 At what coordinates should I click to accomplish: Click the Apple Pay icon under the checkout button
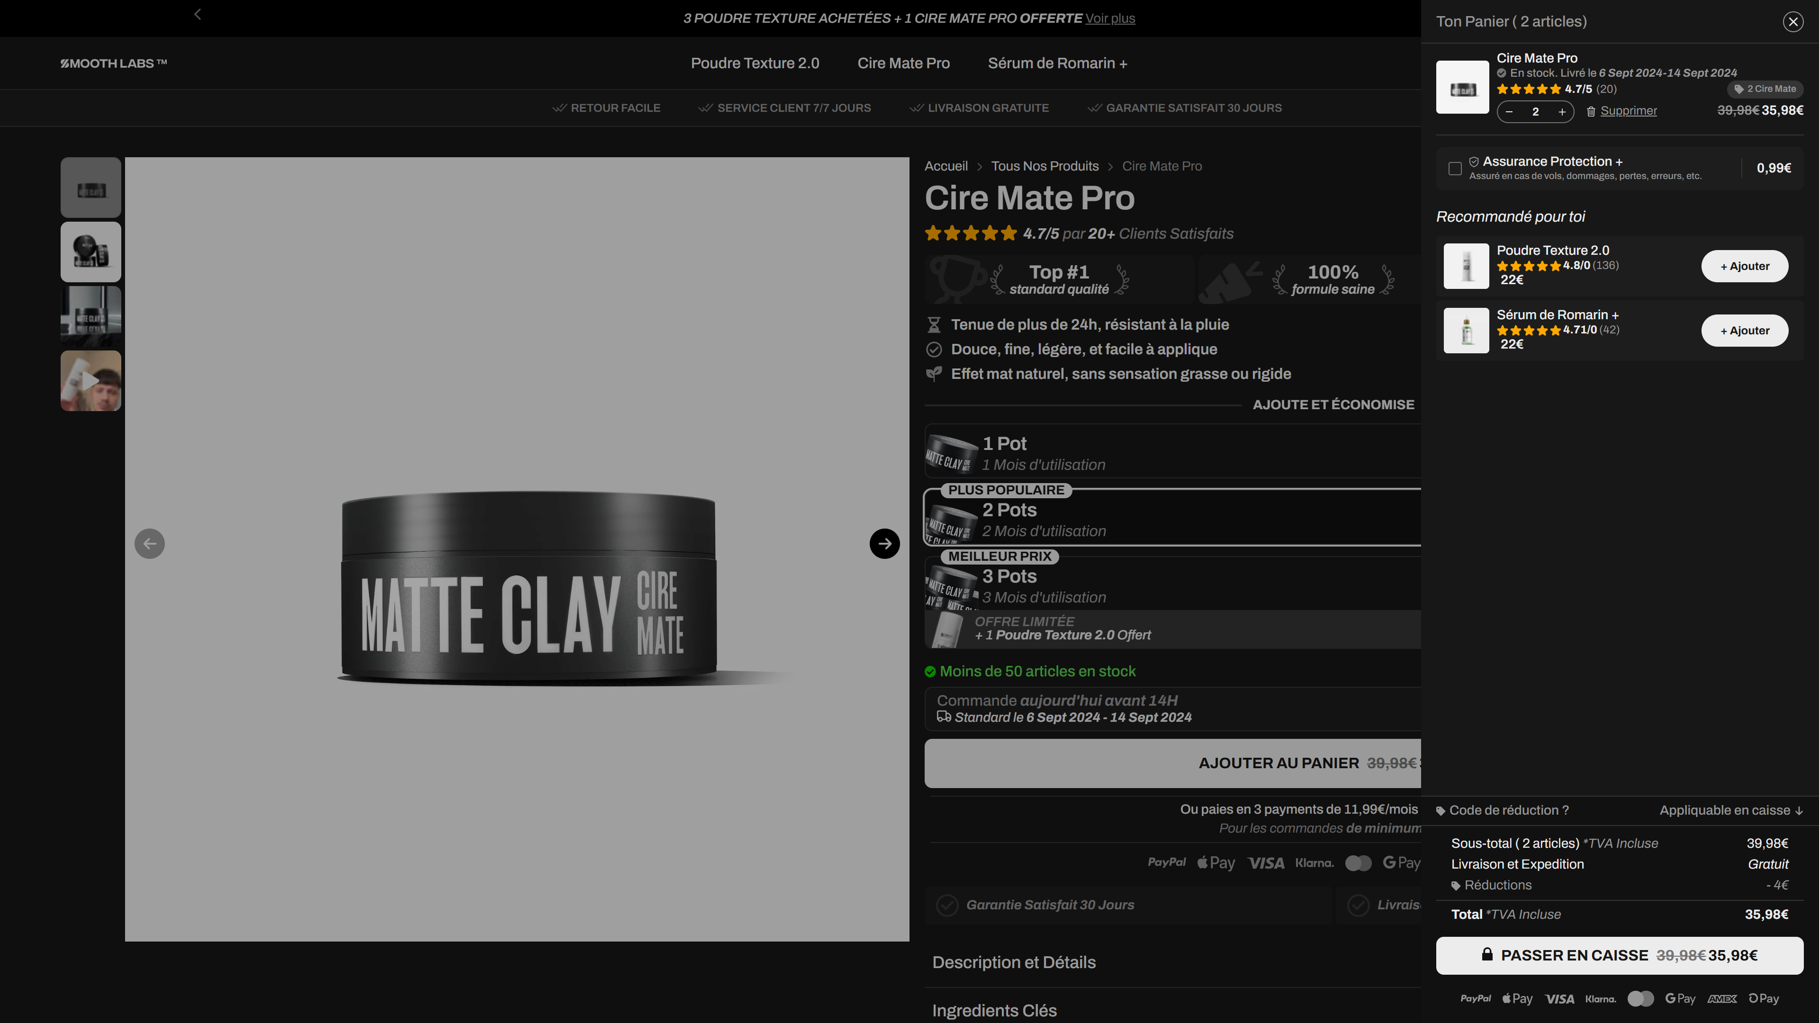click(1517, 998)
